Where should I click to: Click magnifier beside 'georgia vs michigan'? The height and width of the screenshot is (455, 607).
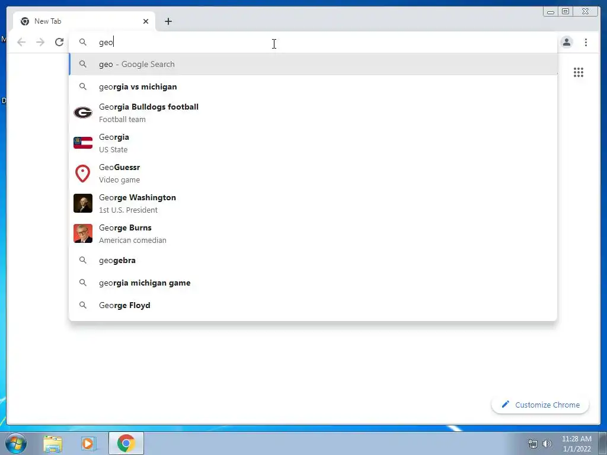pos(83,86)
